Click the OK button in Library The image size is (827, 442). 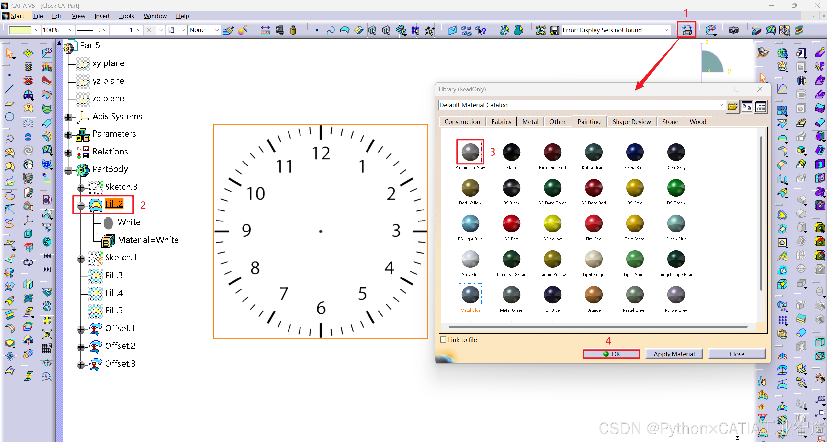[x=611, y=354]
